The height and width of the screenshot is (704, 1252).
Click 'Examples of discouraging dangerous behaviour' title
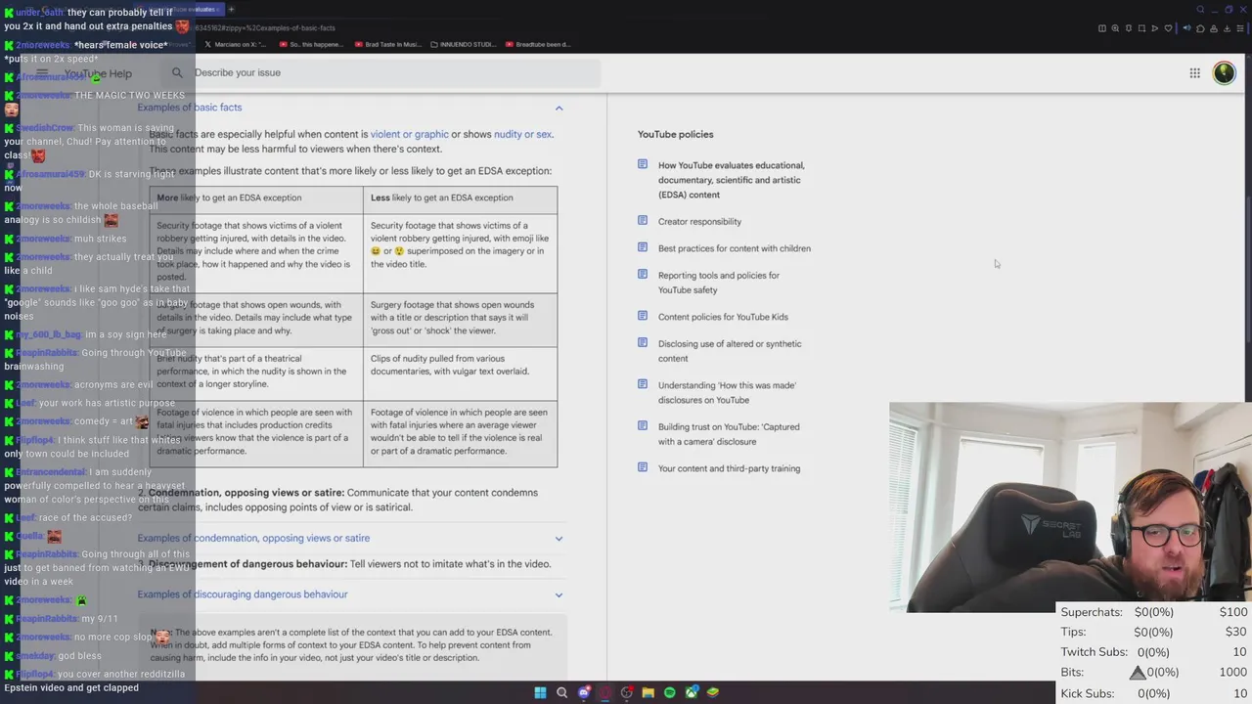pos(243,594)
